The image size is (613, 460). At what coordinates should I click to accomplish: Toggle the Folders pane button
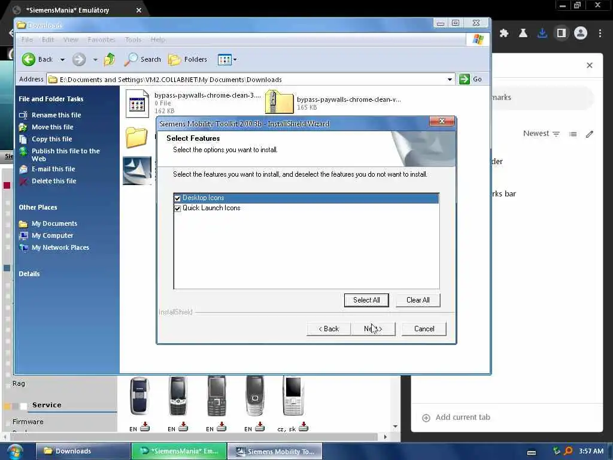(x=187, y=59)
